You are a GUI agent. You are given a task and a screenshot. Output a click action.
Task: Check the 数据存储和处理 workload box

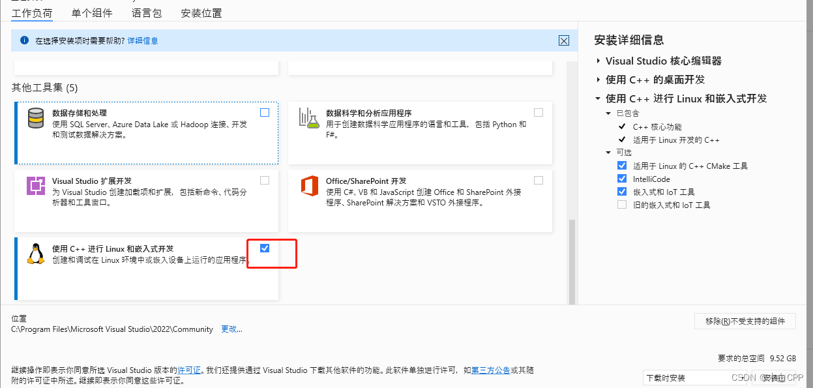pyautogui.click(x=265, y=112)
